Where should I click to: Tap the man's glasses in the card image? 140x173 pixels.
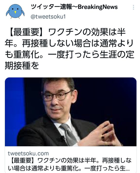[x=57, y=96]
